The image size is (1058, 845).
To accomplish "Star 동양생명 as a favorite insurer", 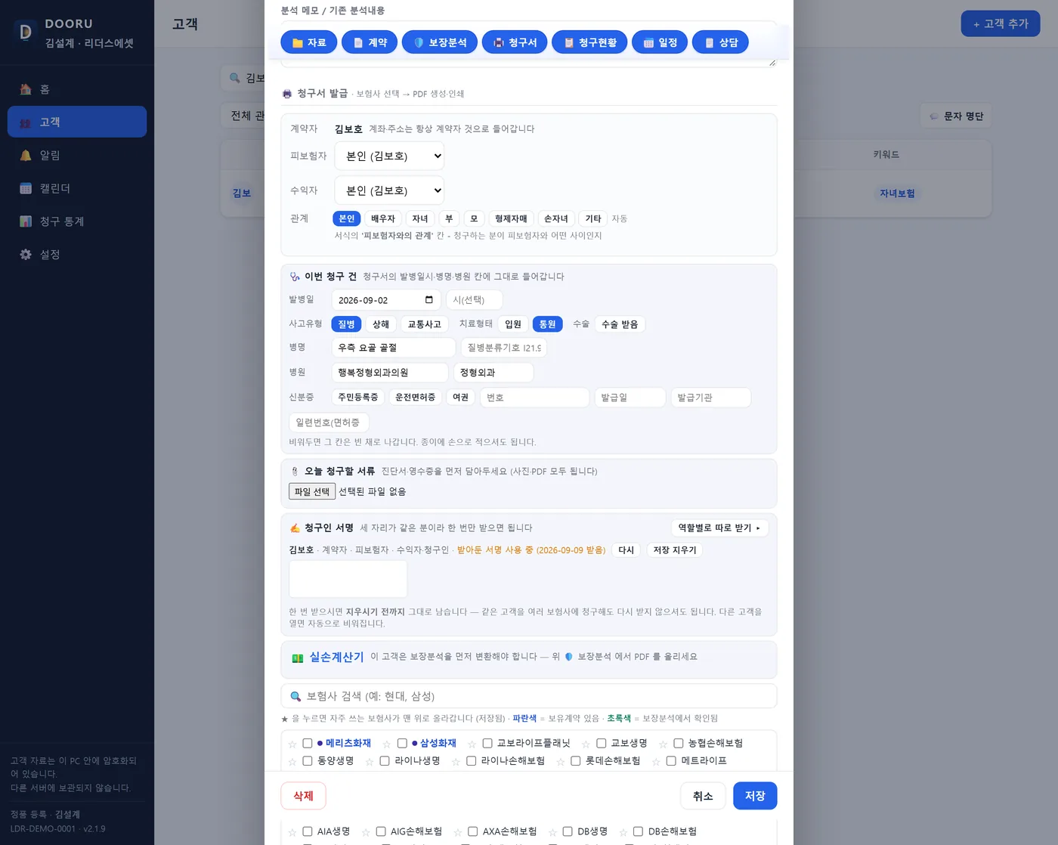I will coord(292,761).
